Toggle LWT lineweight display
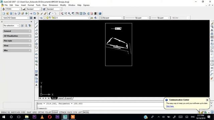This screenshot has height=120, width=214. (x=80, y=112)
